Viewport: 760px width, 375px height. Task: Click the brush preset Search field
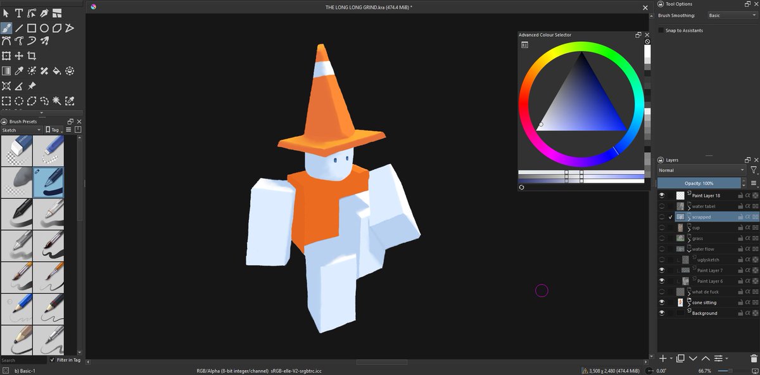pyautogui.click(x=23, y=360)
